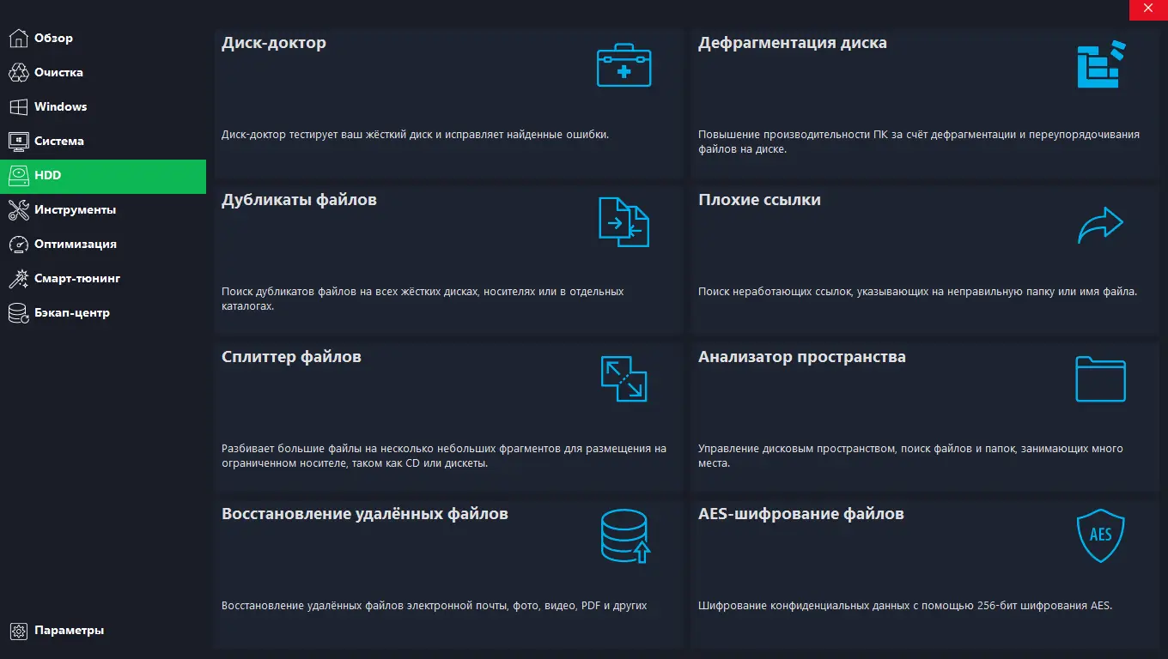Click the Плохие ссылки arrow icon
1168x659 pixels.
(x=1101, y=225)
